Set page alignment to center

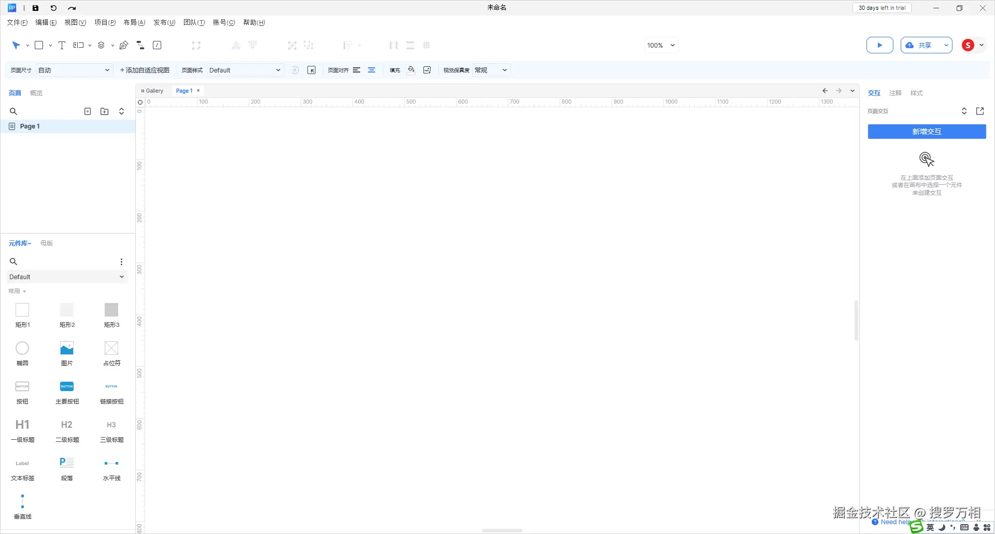372,70
